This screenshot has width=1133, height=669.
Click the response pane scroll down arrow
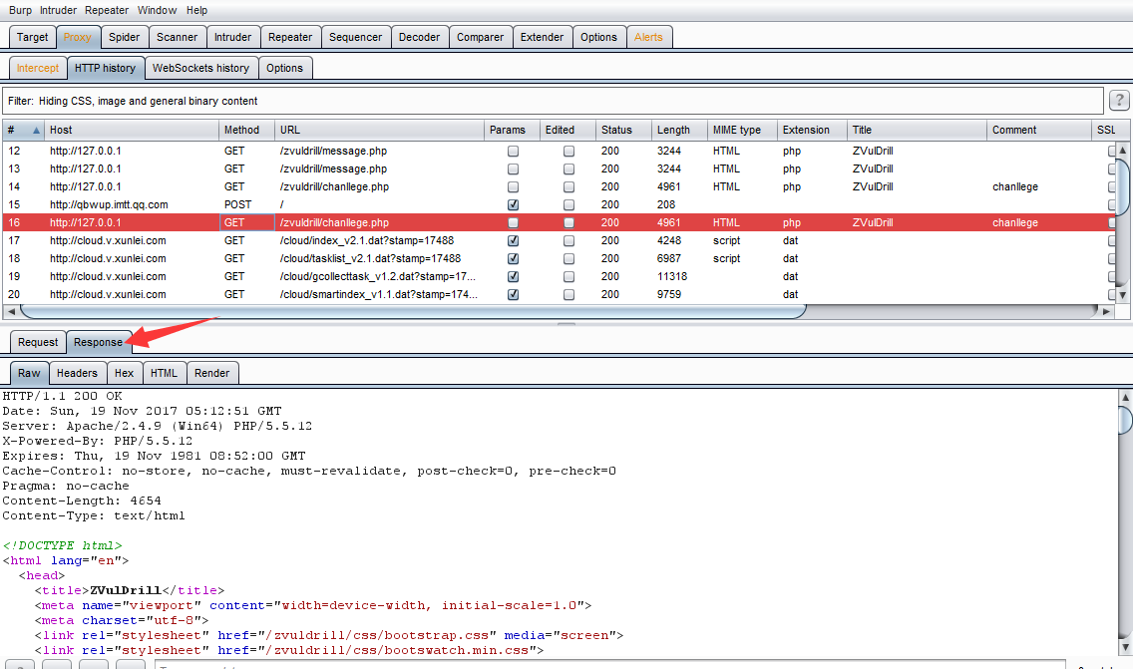point(1125,647)
